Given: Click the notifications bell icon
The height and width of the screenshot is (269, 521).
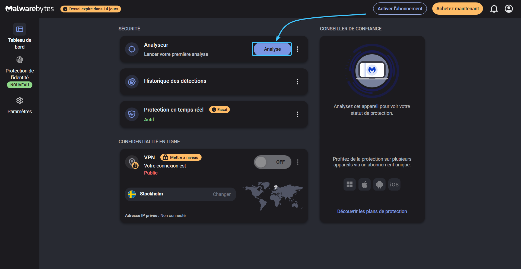Looking at the screenshot, I should pyautogui.click(x=494, y=9).
